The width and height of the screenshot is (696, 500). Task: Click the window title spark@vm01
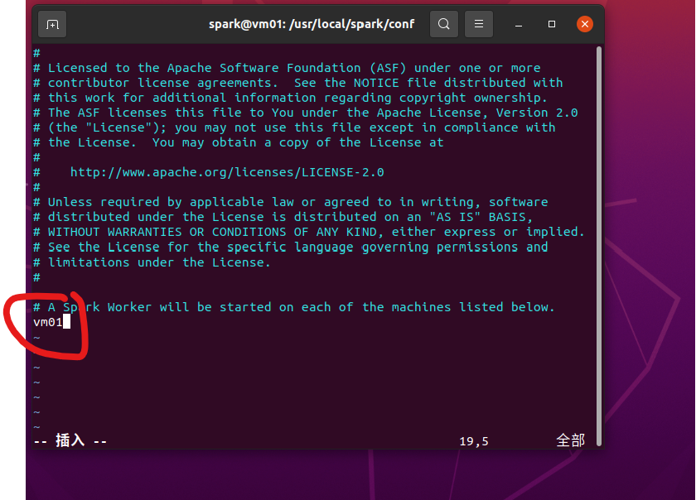[x=312, y=24]
